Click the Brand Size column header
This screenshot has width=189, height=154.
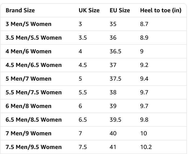point(20,10)
